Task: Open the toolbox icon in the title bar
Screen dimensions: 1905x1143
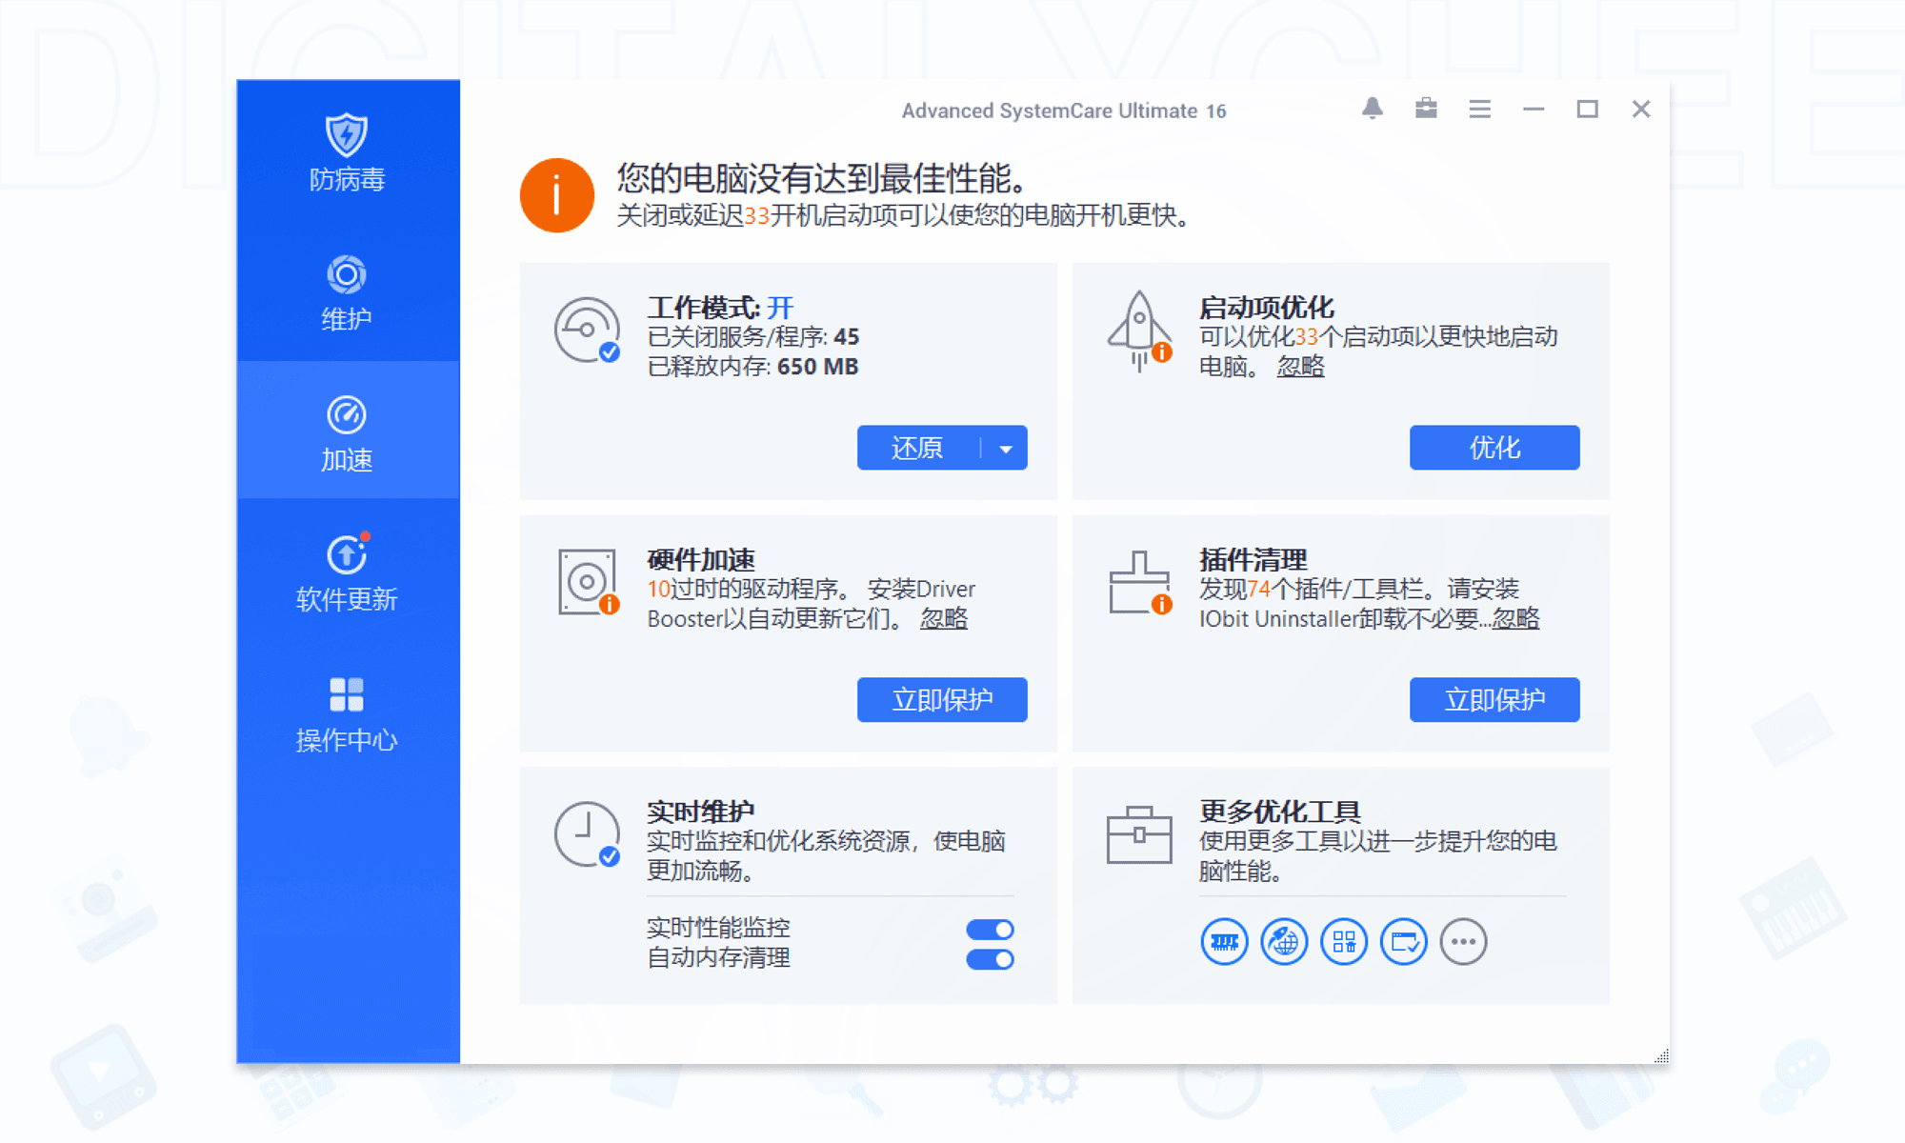Action: [1426, 109]
